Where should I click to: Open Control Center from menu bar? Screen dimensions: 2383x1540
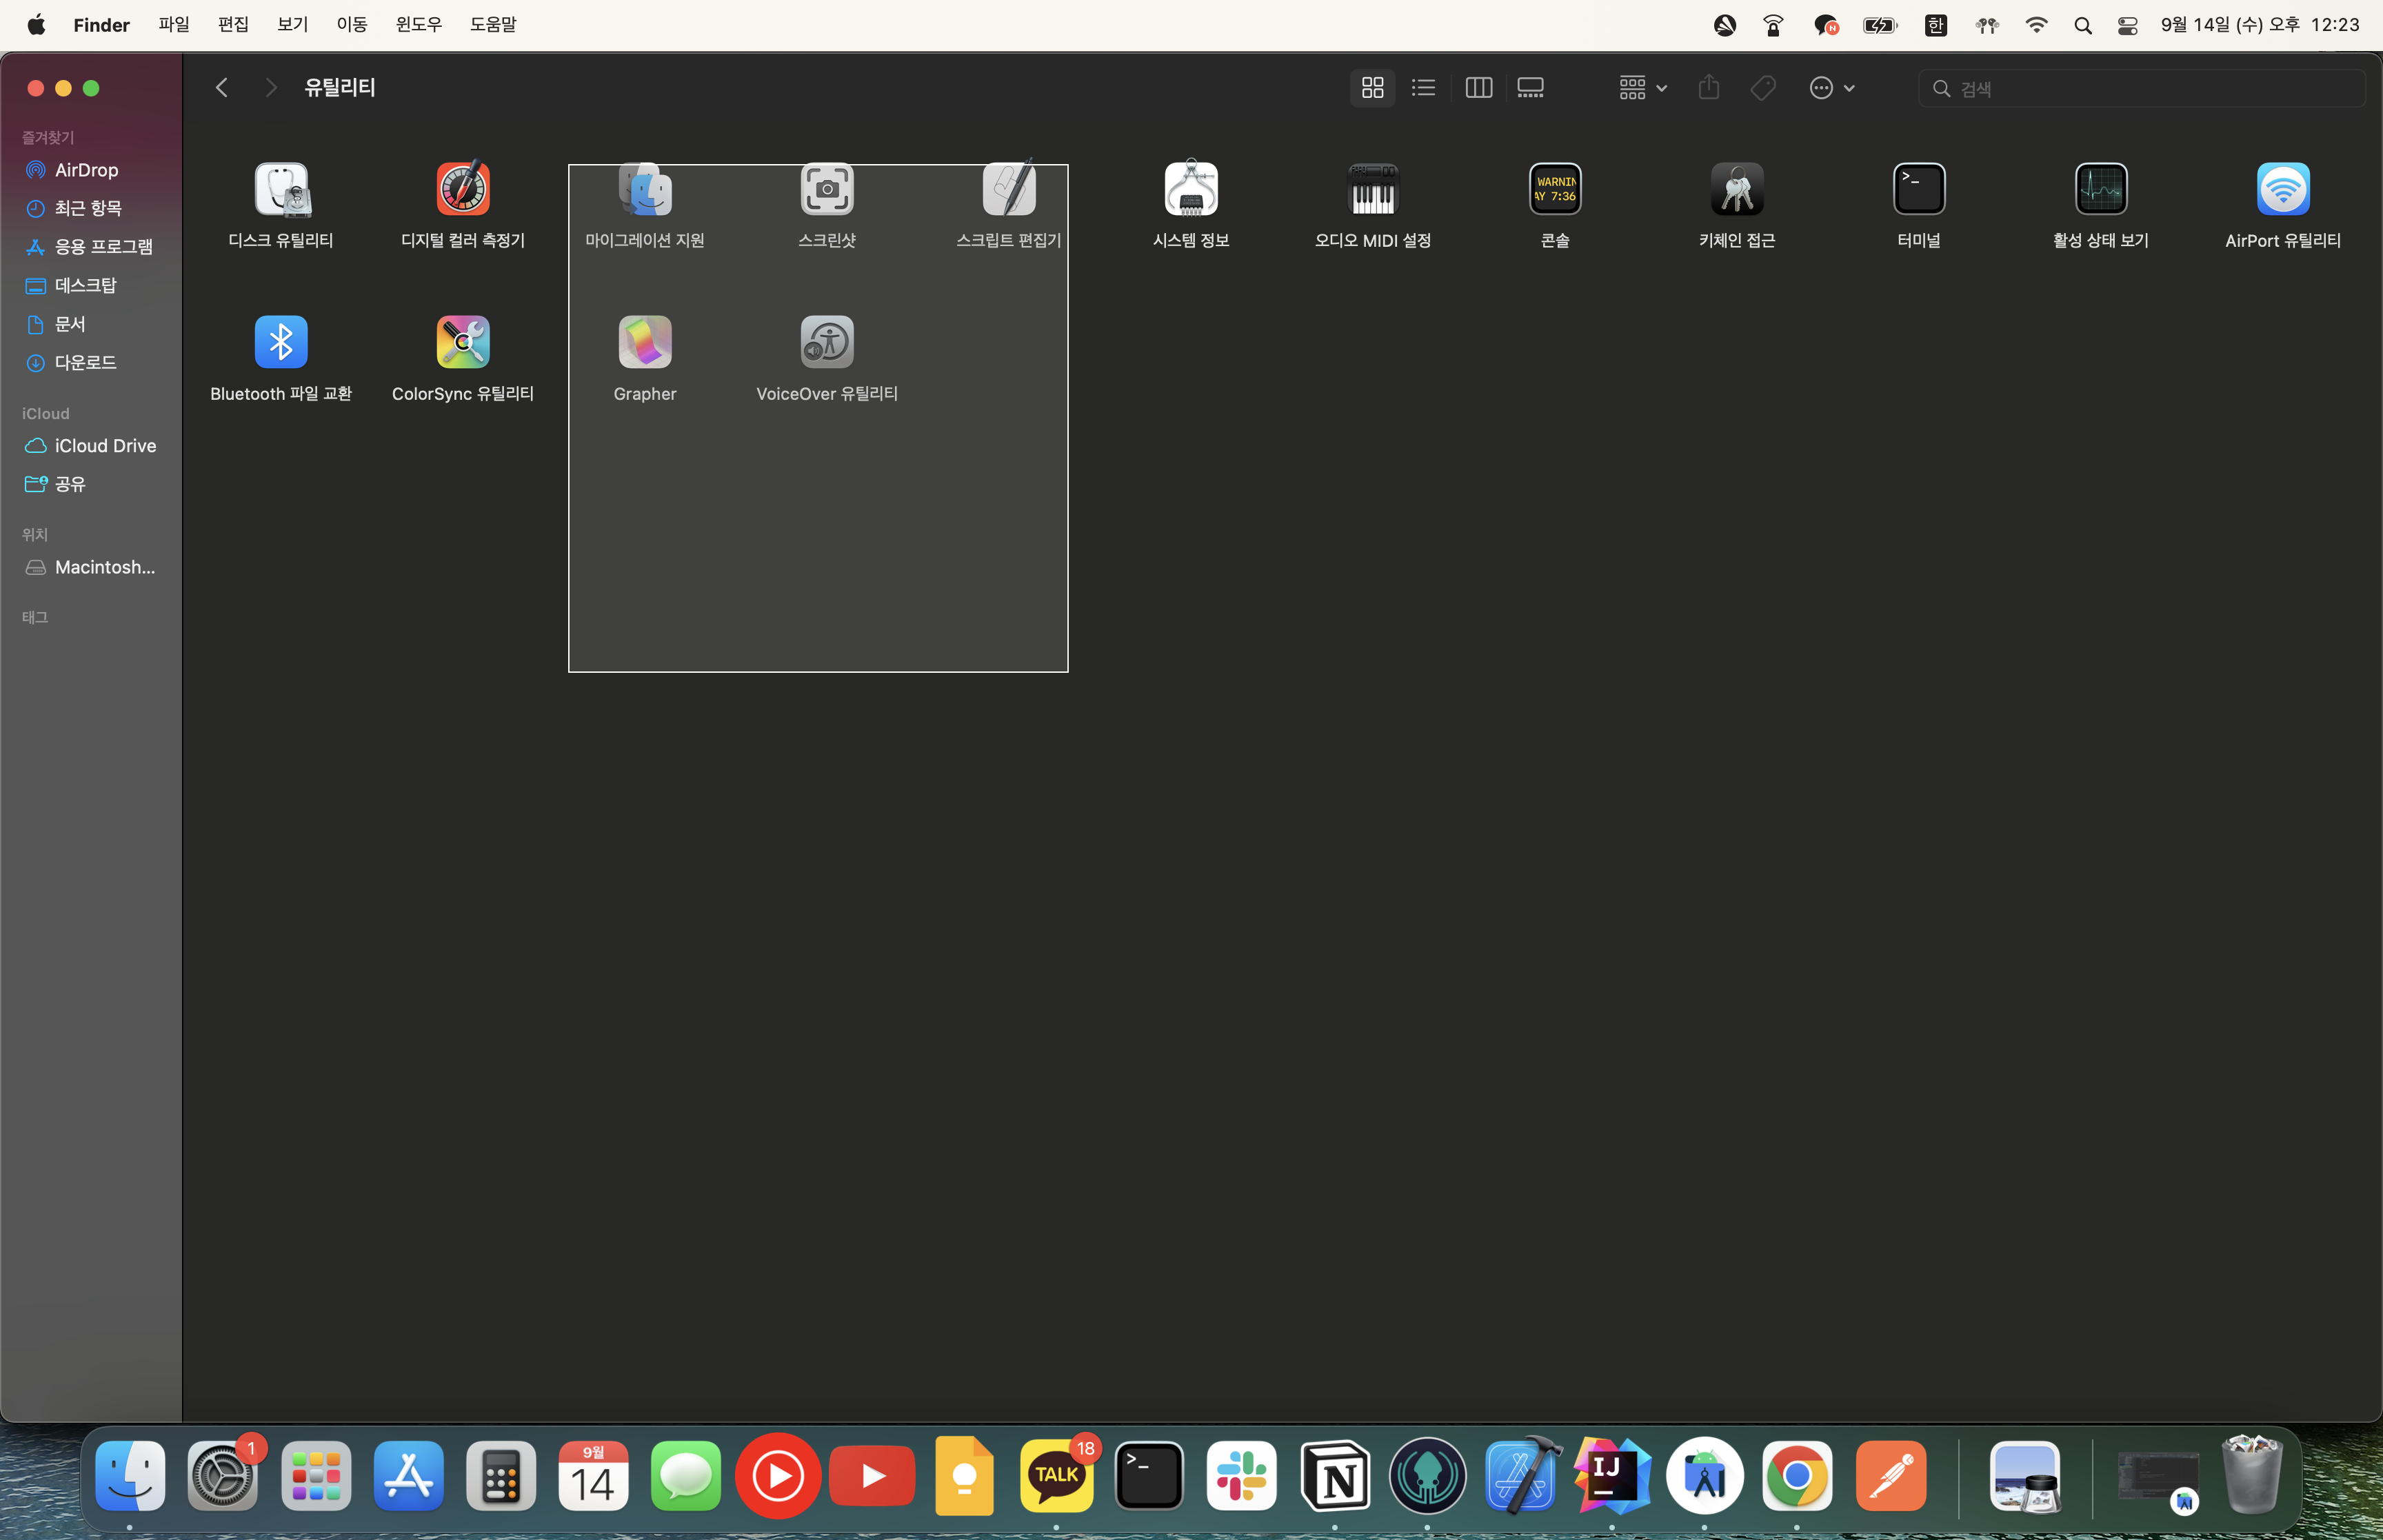(x=2127, y=25)
